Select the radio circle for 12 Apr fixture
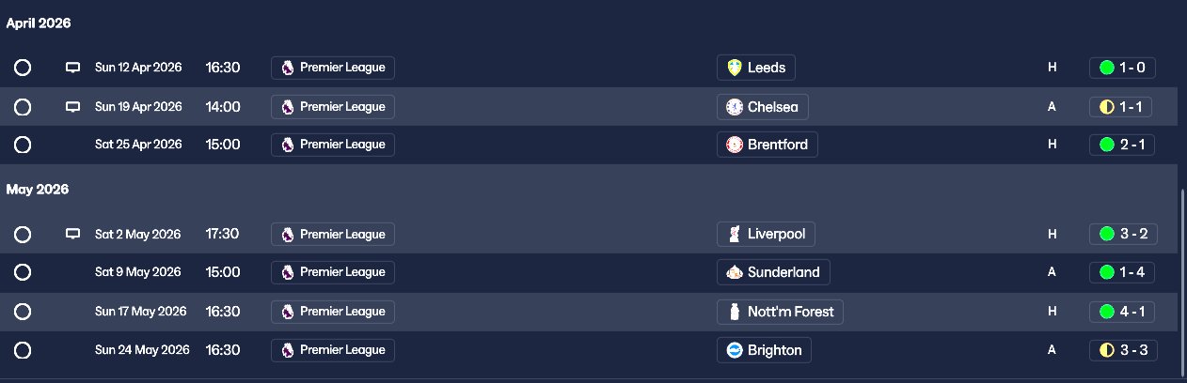Image resolution: width=1187 pixels, height=383 pixels. pos(23,68)
